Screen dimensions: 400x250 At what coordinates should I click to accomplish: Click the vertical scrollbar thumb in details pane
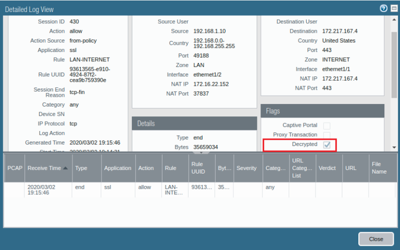coord(394,64)
